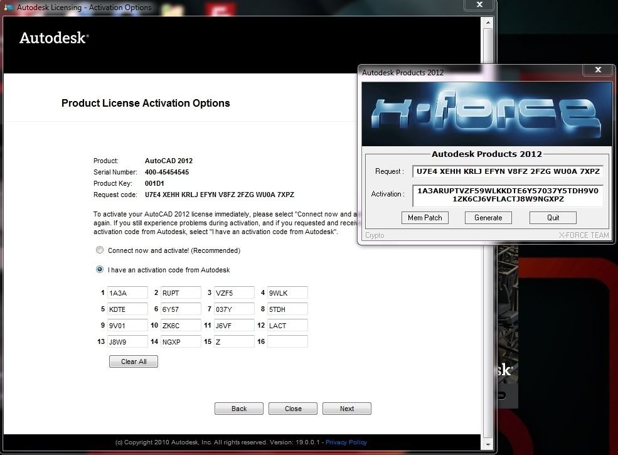
Task: Click activation code field 15 containing Z
Action: tap(234, 341)
